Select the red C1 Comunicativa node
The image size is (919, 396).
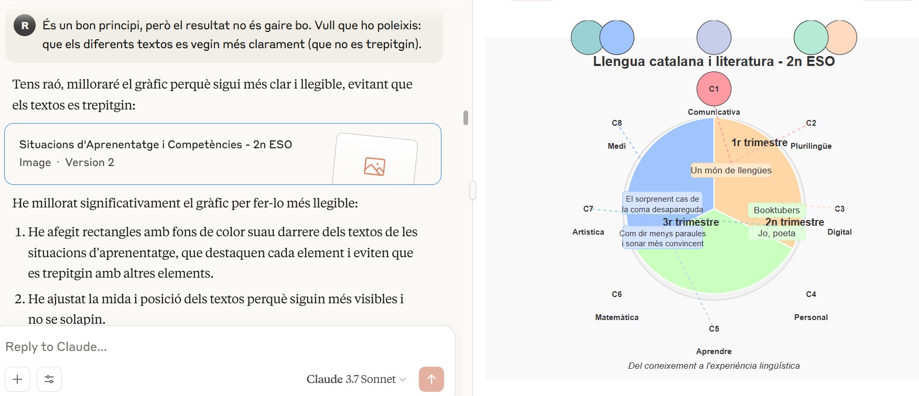coord(714,89)
